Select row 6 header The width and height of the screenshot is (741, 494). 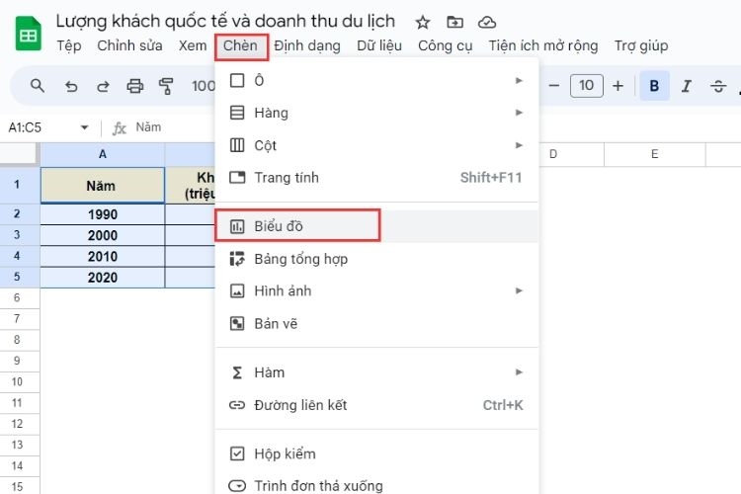(18, 297)
